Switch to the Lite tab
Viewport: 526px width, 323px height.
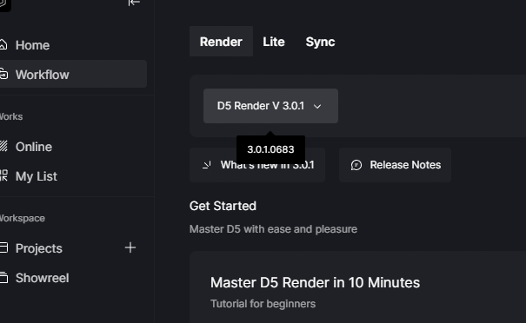tap(274, 42)
